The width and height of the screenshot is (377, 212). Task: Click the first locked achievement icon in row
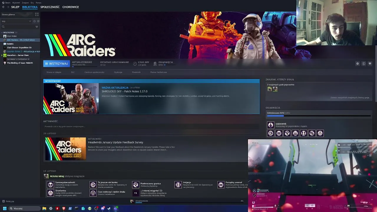pyautogui.click(x=271, y=133)
